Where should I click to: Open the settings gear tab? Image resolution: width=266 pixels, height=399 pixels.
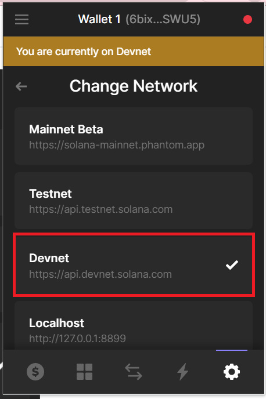(232, 372)
